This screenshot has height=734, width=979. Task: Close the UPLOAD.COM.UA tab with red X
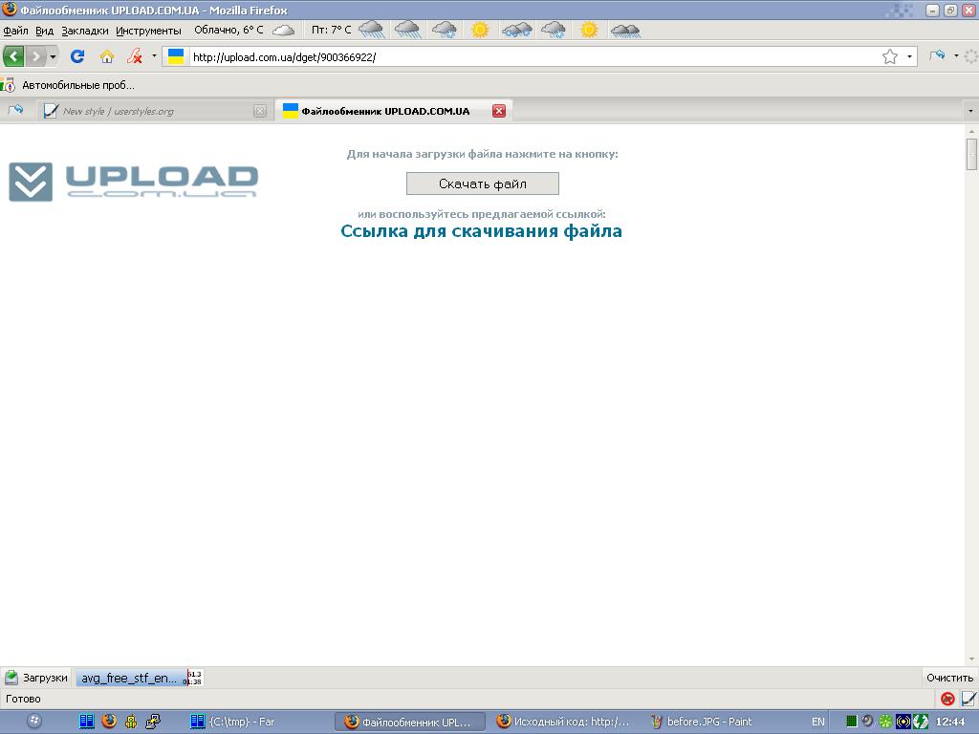499,111
